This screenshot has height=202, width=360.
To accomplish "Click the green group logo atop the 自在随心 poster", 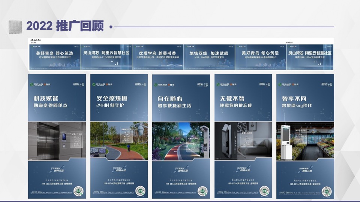I will pyautogui.click(x=156, y=85).
